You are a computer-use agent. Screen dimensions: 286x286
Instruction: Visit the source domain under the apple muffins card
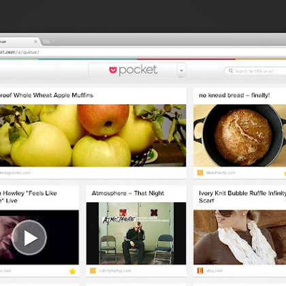click(15, 173)
